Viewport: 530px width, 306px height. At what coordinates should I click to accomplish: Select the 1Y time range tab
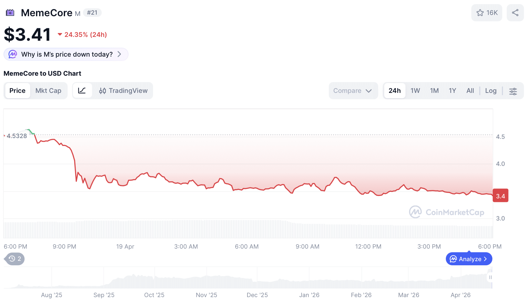click(x=452, y=91)
